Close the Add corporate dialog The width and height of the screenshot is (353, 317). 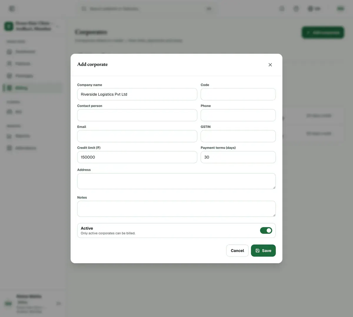coord(270,65)
